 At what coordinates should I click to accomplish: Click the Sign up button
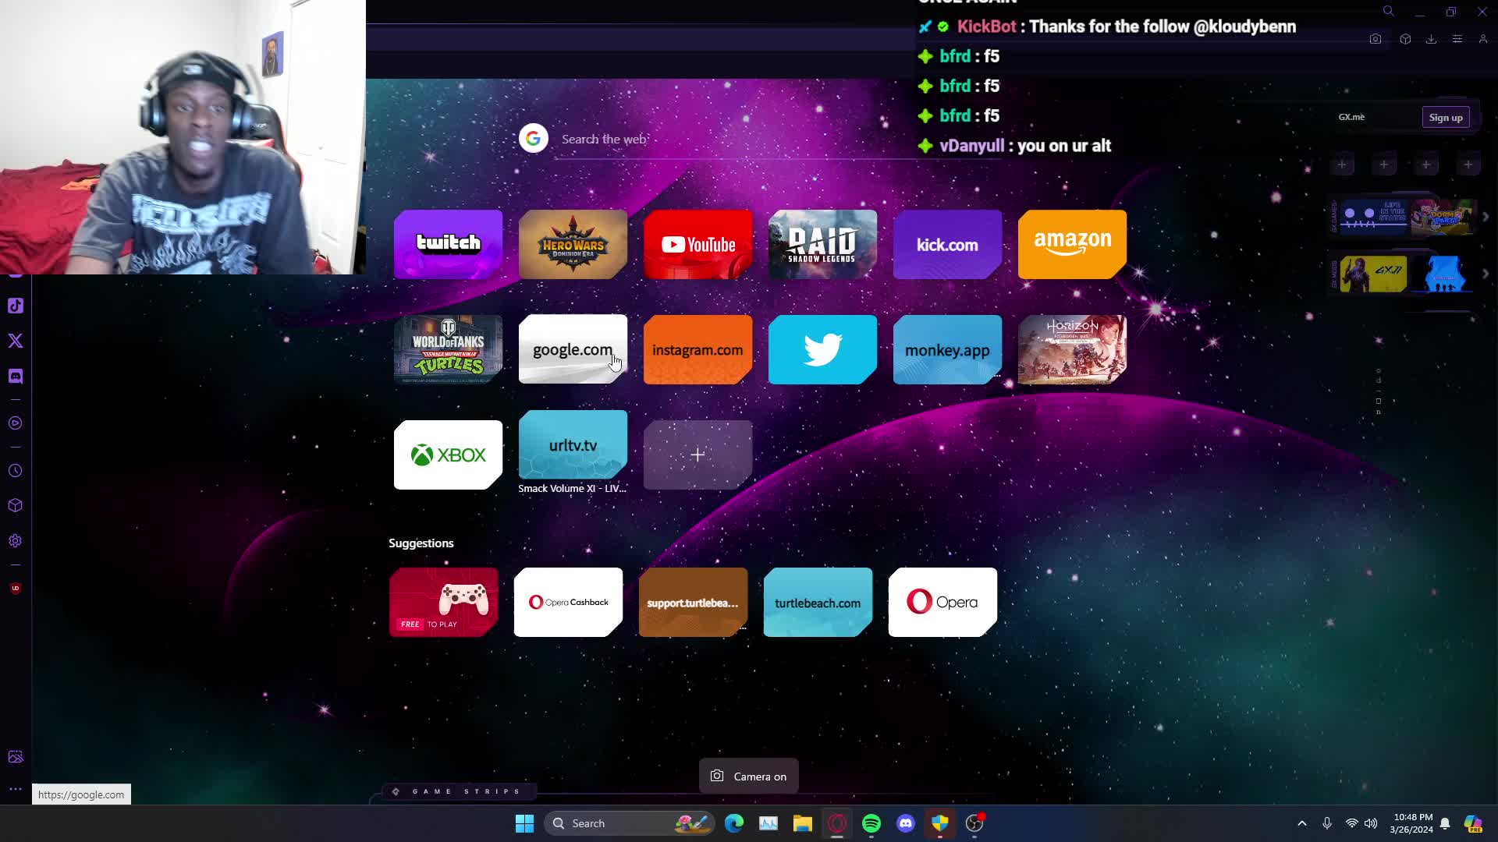1446,117
